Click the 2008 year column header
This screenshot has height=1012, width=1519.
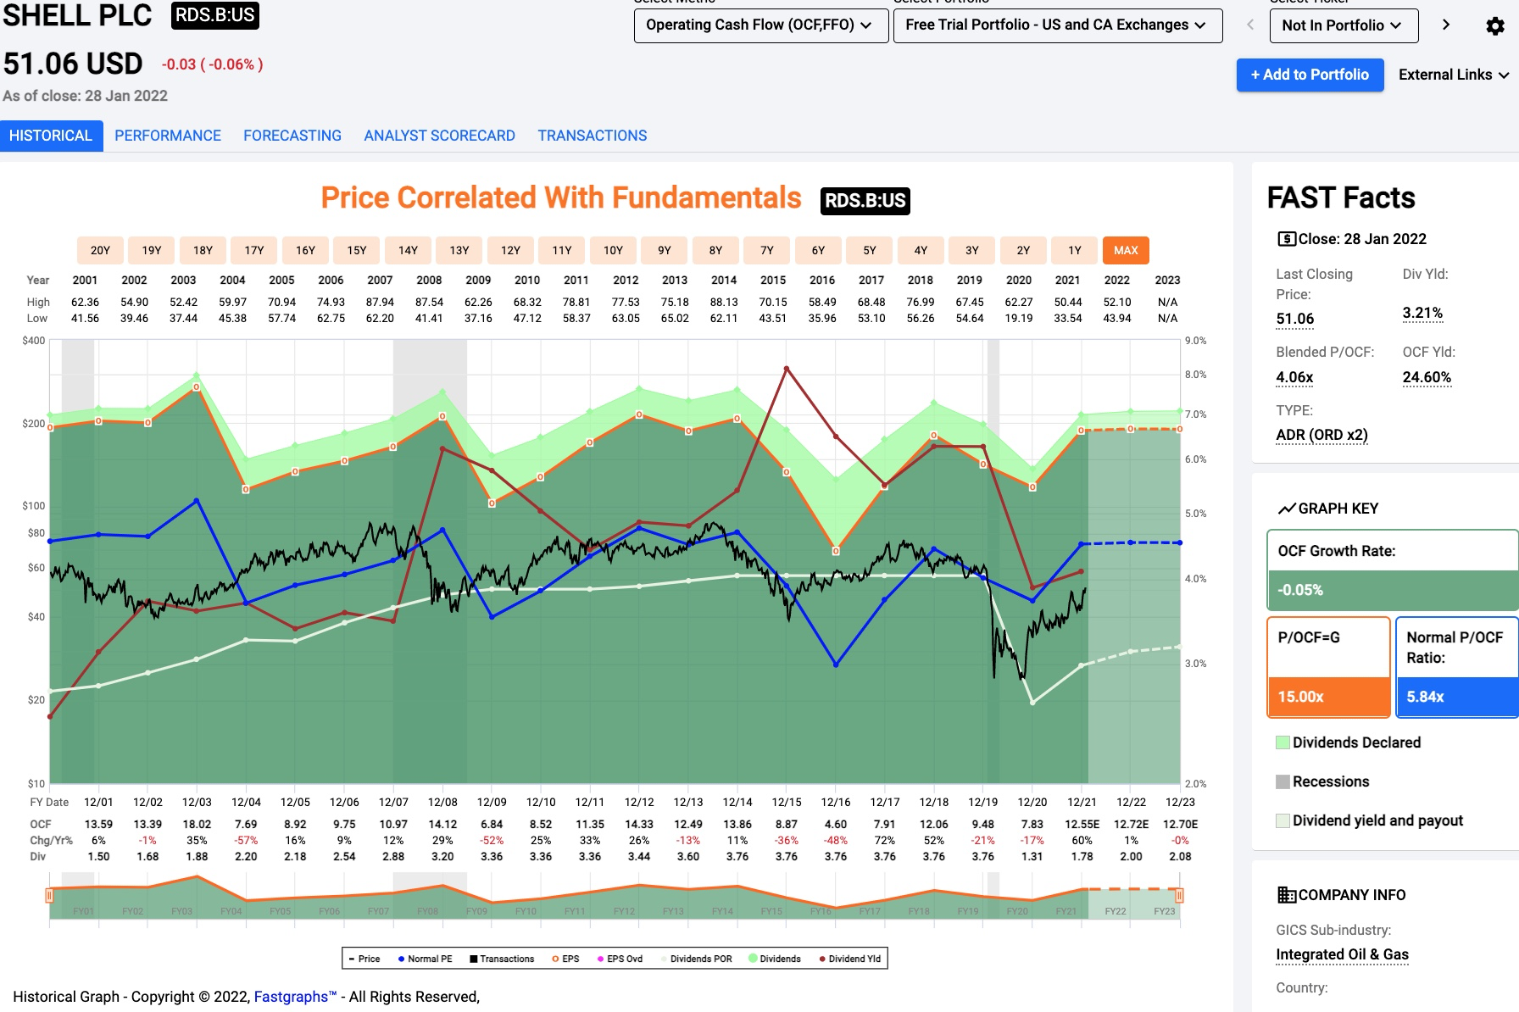pos(429,280)
